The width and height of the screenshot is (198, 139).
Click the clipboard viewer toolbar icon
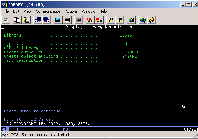[131, 20]
